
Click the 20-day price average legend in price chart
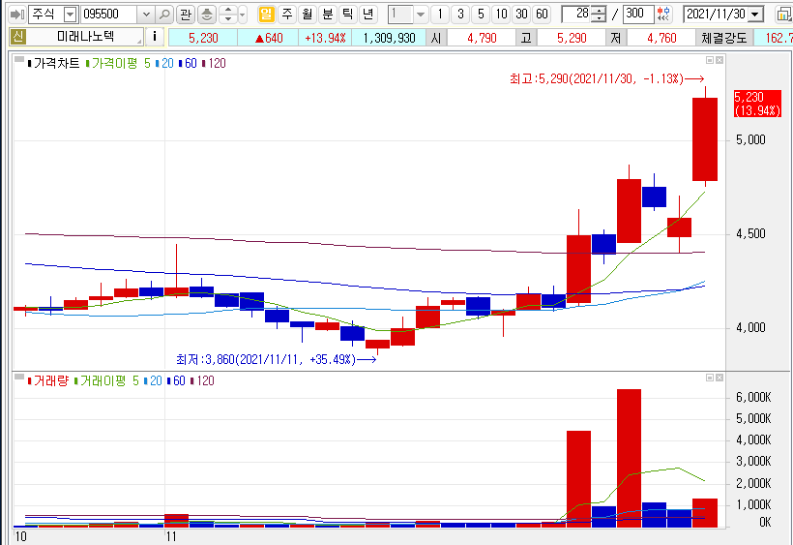point(164,63)
